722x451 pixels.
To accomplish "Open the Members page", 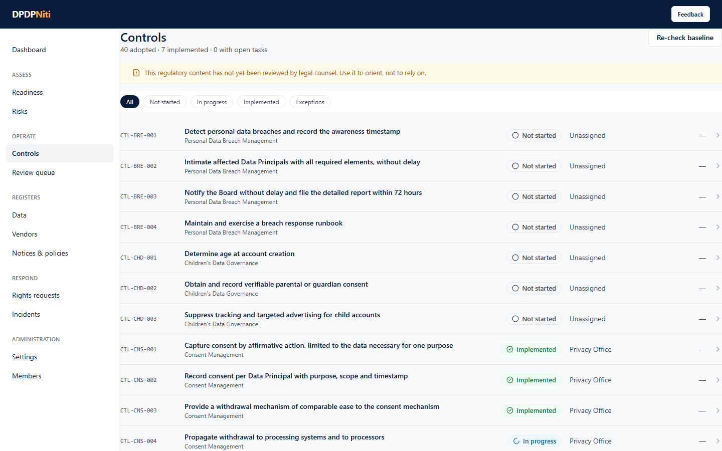I will [60, 376].
